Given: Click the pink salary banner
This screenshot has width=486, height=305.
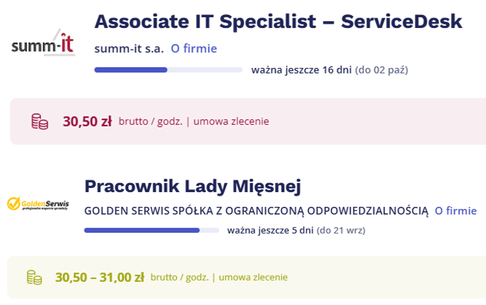Looking at the screenshot, I should [x=248, y=121].
